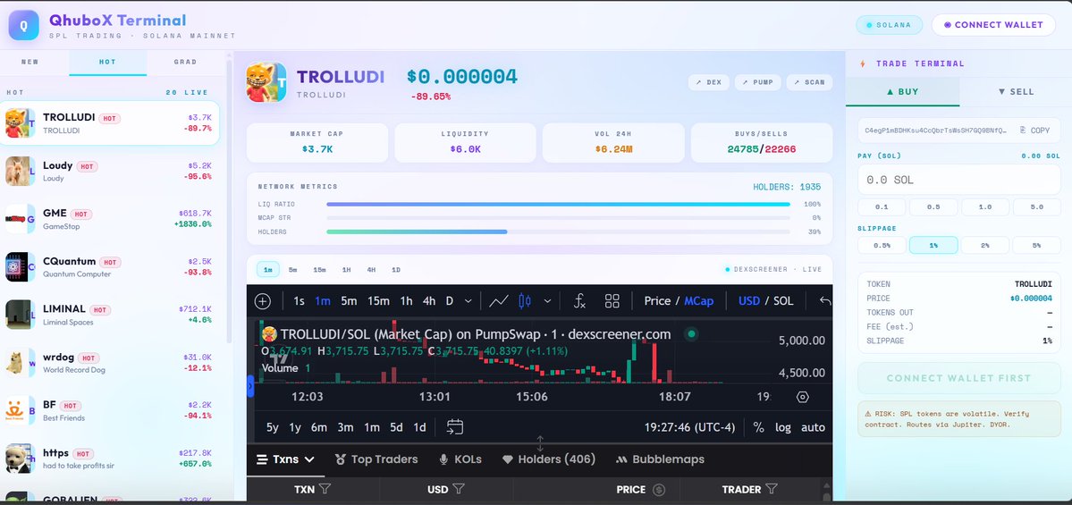Open the Txns dropdown
Screen dimensions: 1072x505
pyautogui.click(x=286, y=459)
